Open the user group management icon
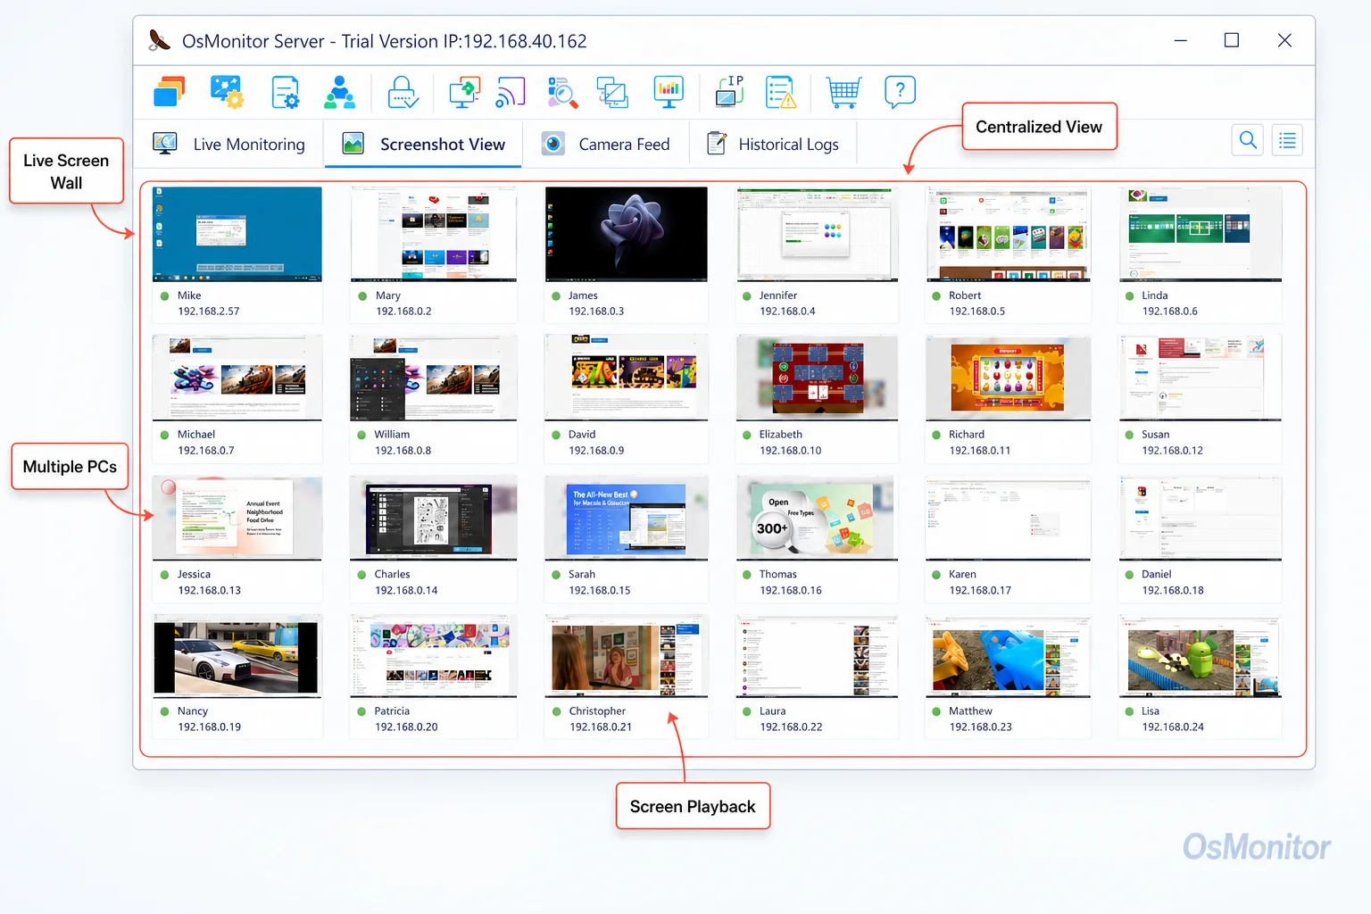 tap(340, 92)
